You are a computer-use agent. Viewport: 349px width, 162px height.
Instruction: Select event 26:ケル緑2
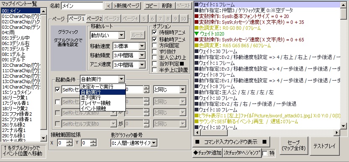(21, 125)
